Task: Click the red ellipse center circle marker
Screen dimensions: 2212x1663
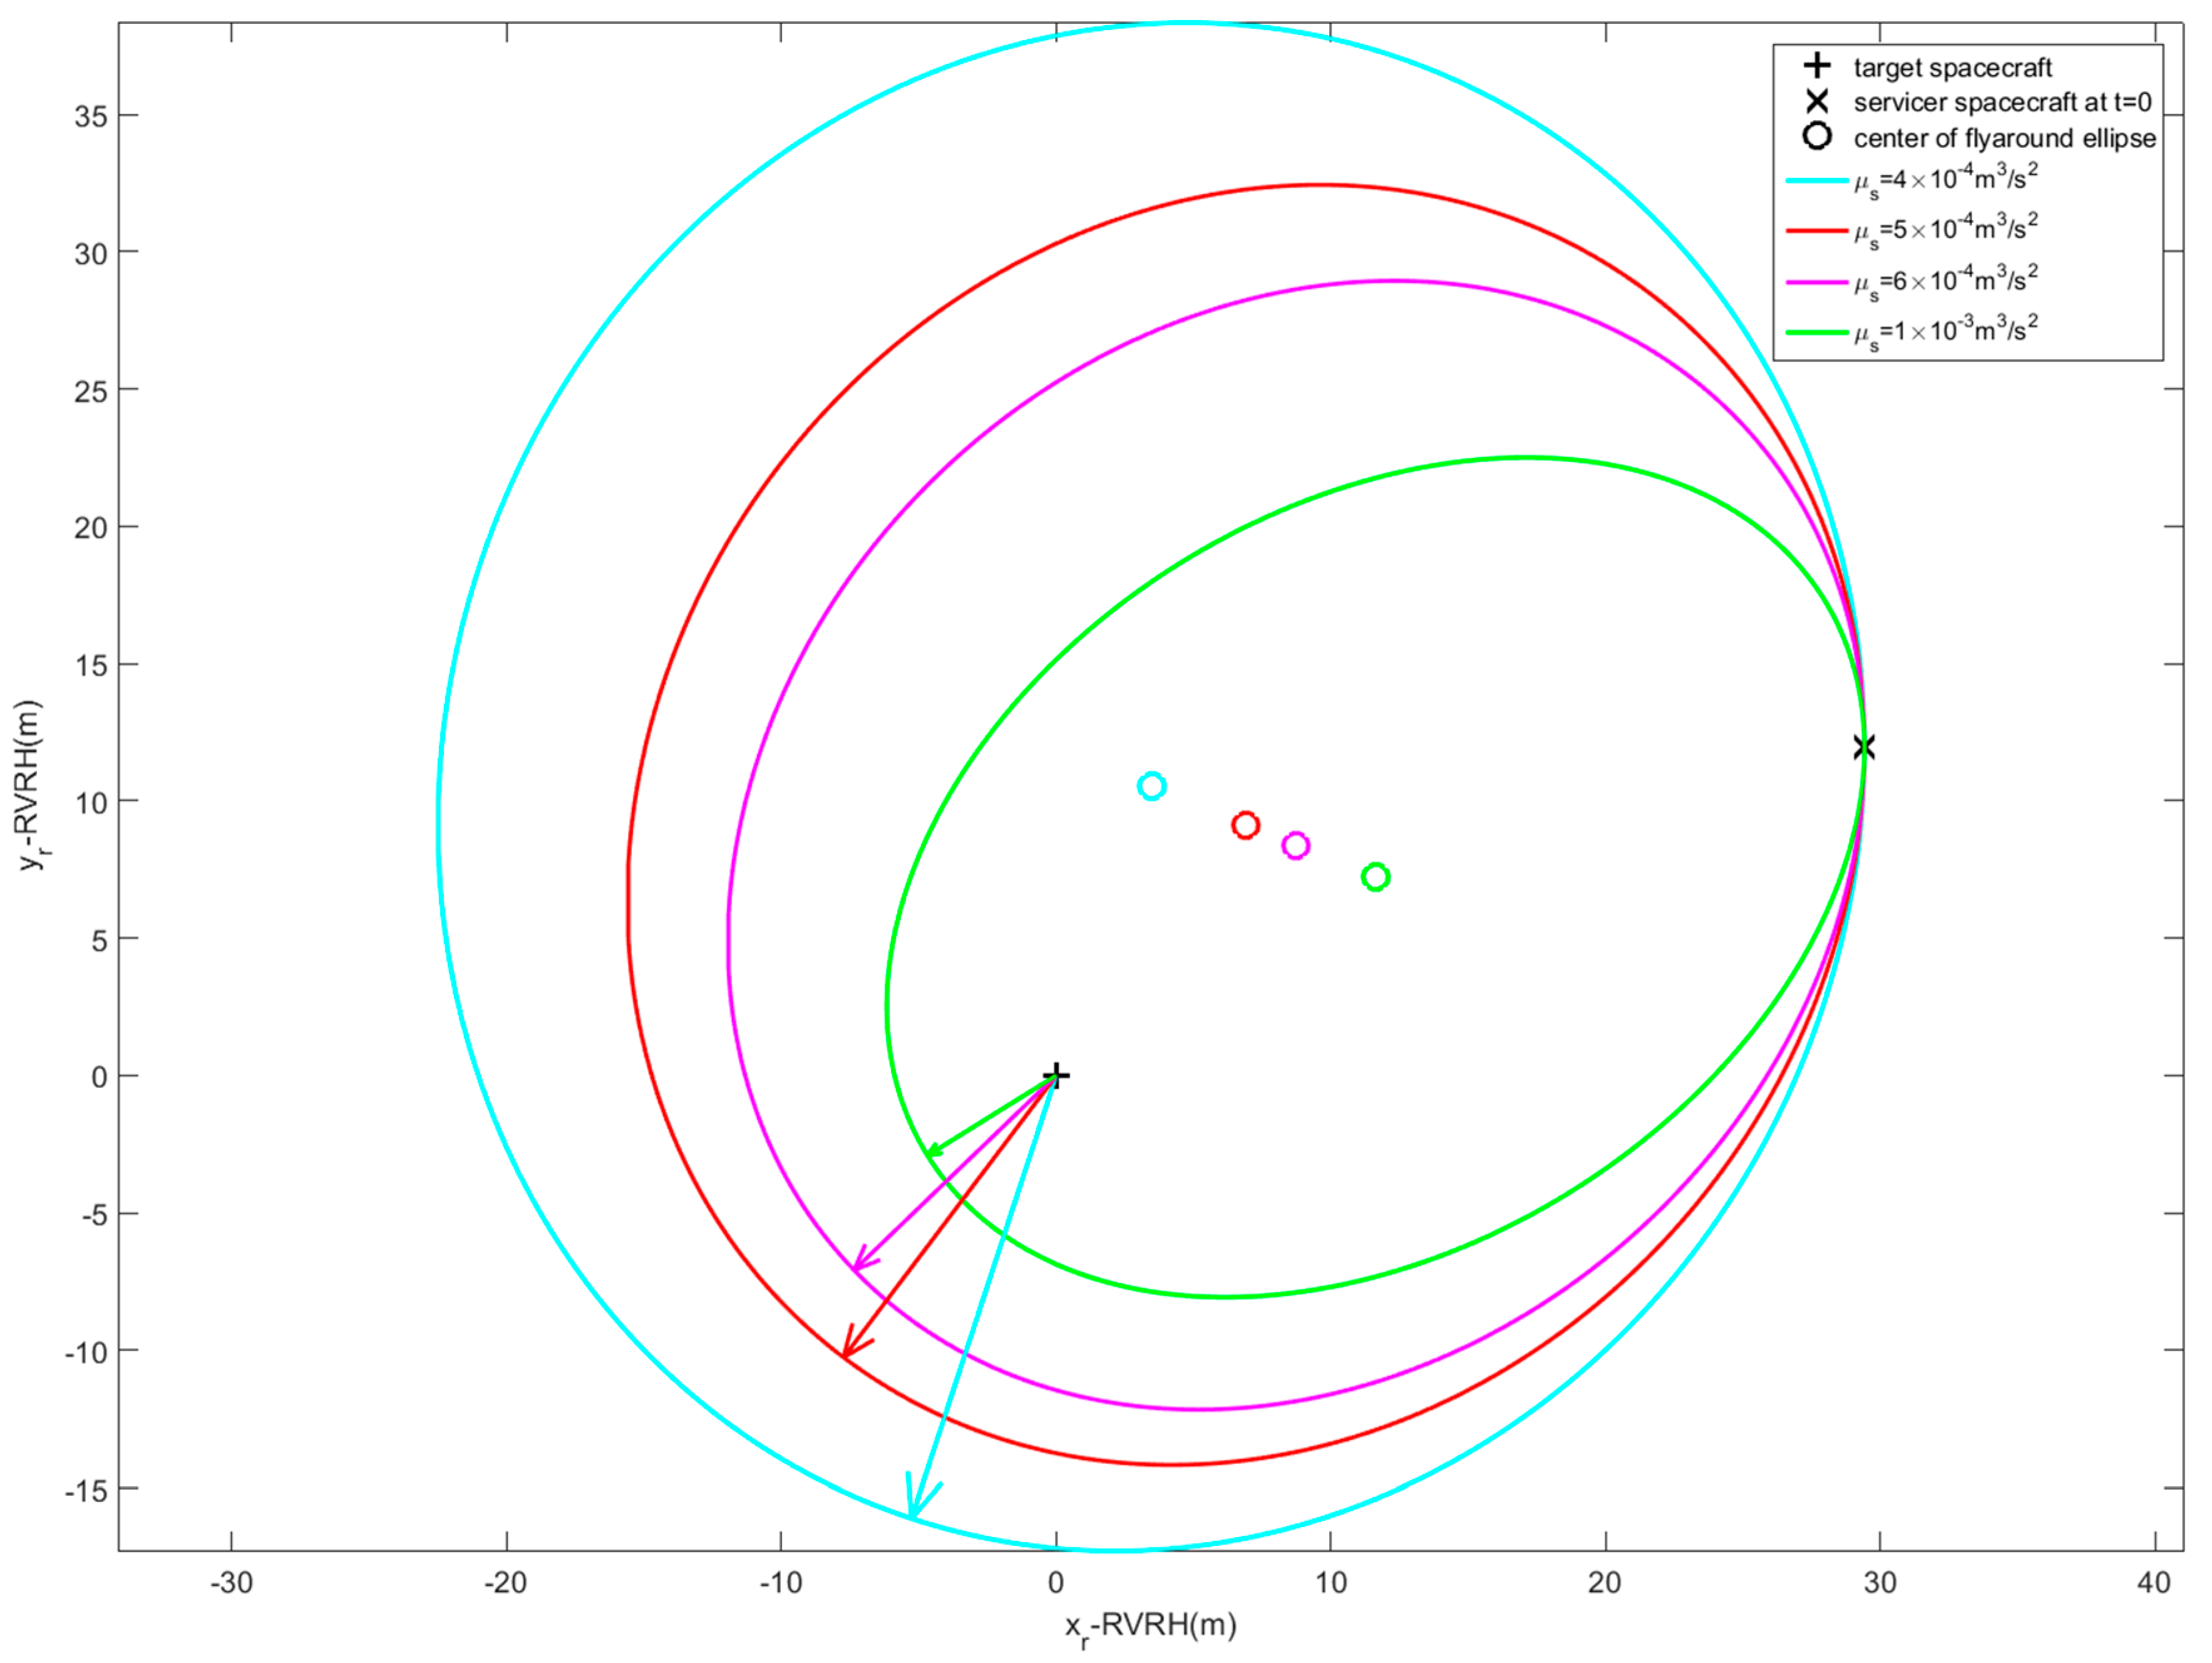Action: click(x=1245, y=825)
